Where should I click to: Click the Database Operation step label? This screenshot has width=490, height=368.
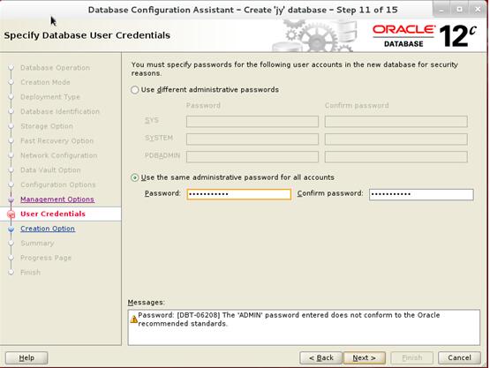pos(55,68)
